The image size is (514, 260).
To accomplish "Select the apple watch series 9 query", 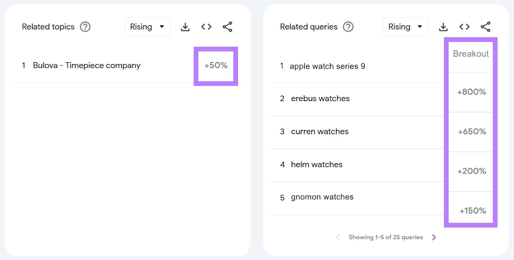I will point(327,66).
